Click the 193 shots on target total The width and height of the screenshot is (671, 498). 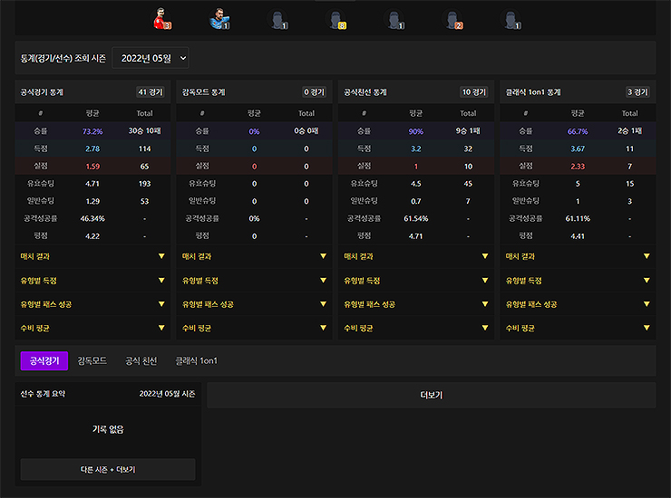tap(145, 184)
